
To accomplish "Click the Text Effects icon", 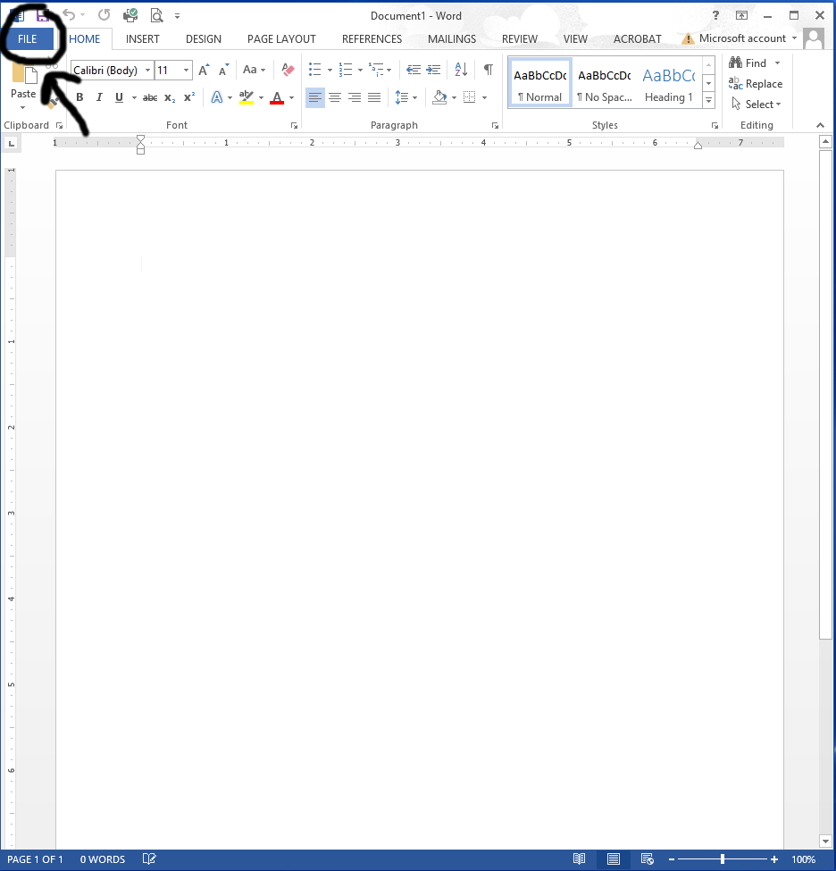I will click(x=217, y=97).
